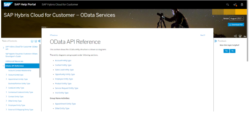Open Account Entity Type content link

click(x=63, y=60)
